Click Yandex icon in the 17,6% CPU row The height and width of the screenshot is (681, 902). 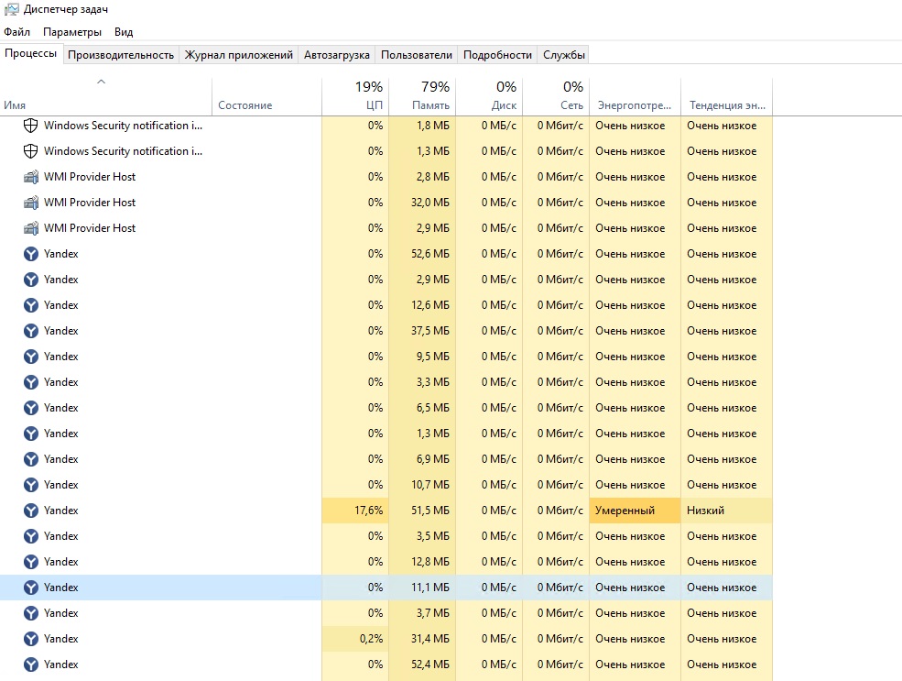pos(30,511)
